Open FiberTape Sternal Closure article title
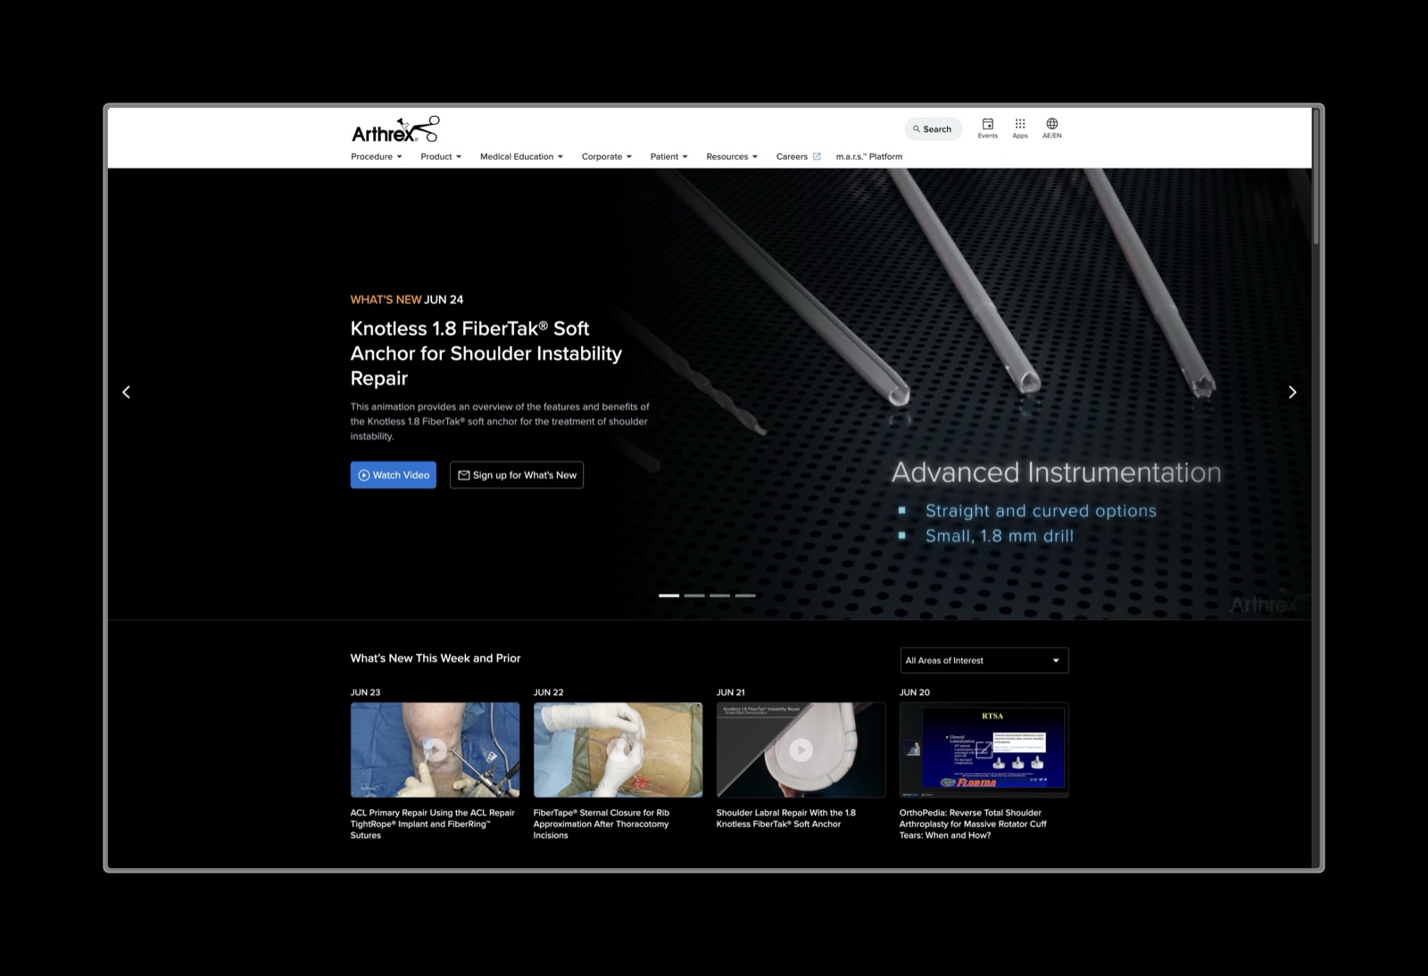Screen dimensions: 1428x976 602,824
